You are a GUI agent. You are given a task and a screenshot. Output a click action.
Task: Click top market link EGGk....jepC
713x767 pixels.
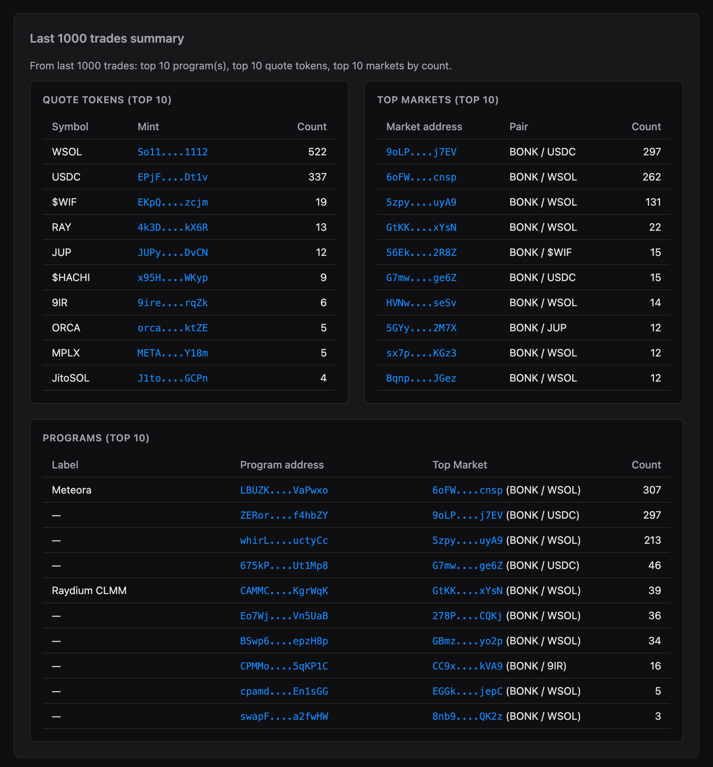point(467,691)
